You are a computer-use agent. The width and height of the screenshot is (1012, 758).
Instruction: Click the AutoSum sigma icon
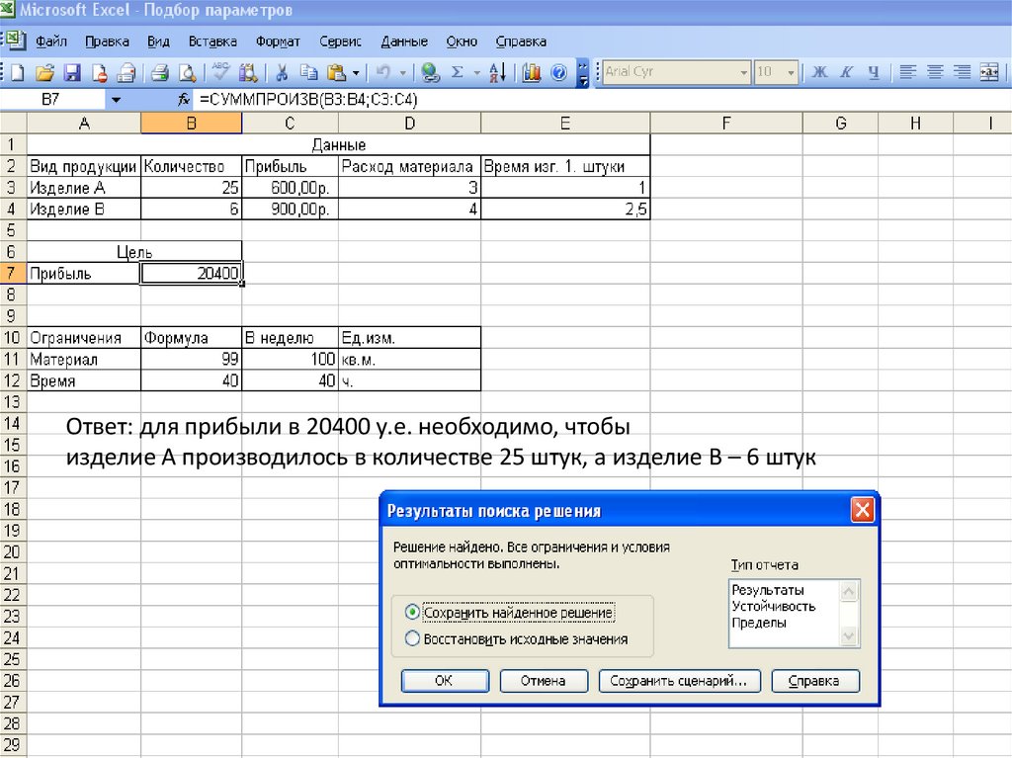coord(457,72)
